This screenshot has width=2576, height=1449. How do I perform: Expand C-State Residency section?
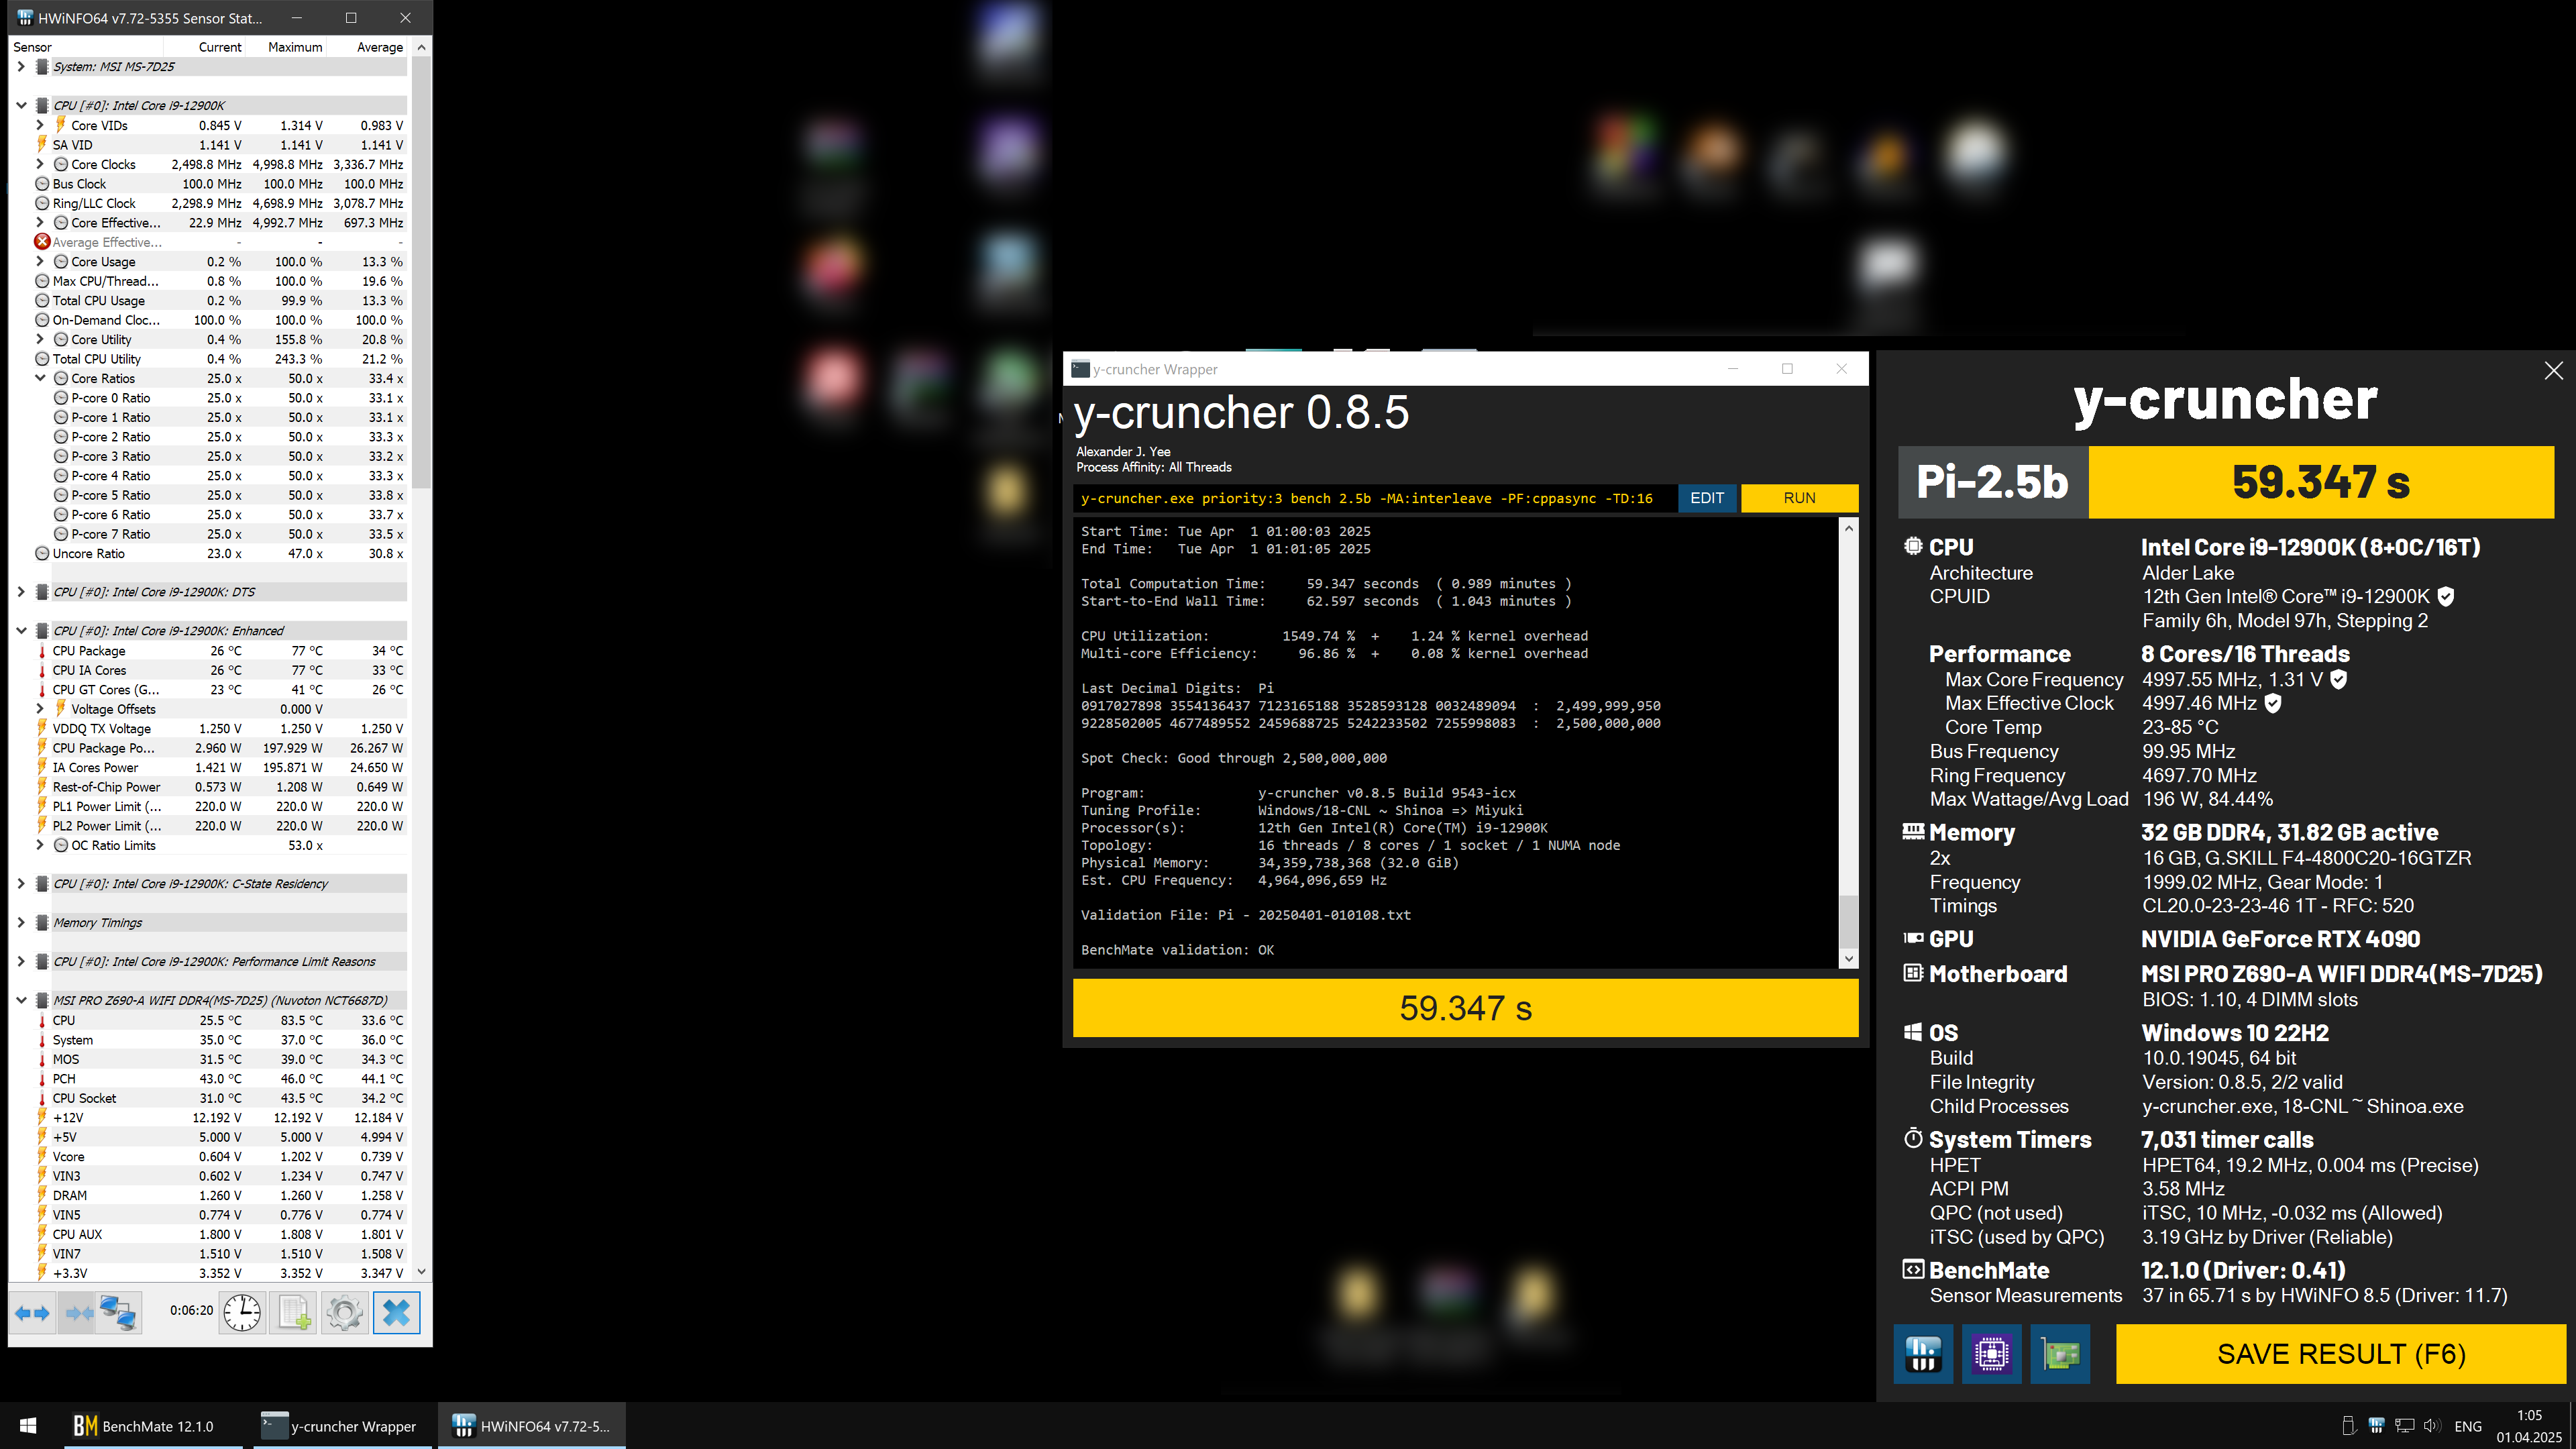pos(21,884)
